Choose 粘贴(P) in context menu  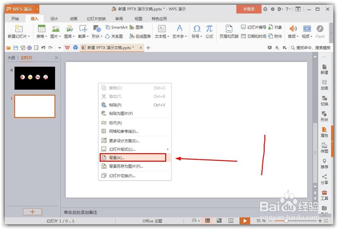pos(135,105)
